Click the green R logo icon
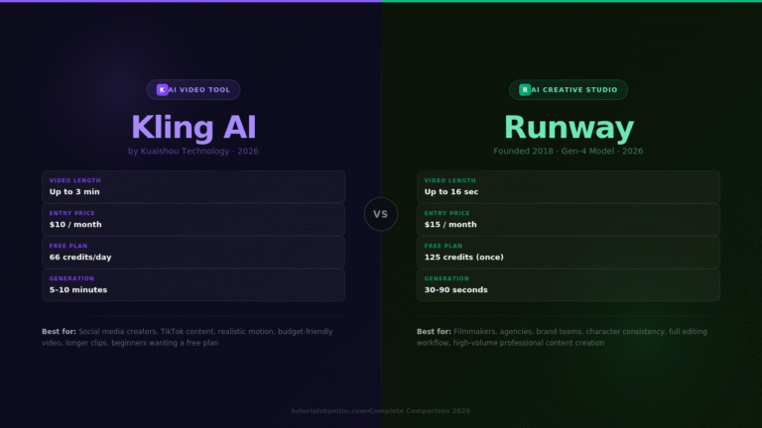The height and width of the screenshot is (428, 762). 525,90
